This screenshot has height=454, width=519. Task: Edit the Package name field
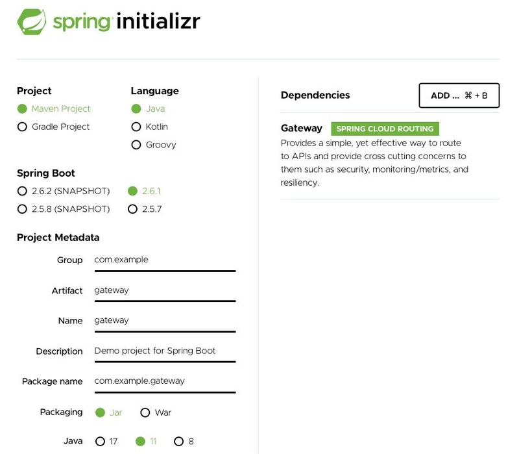[x=164, y=381]
